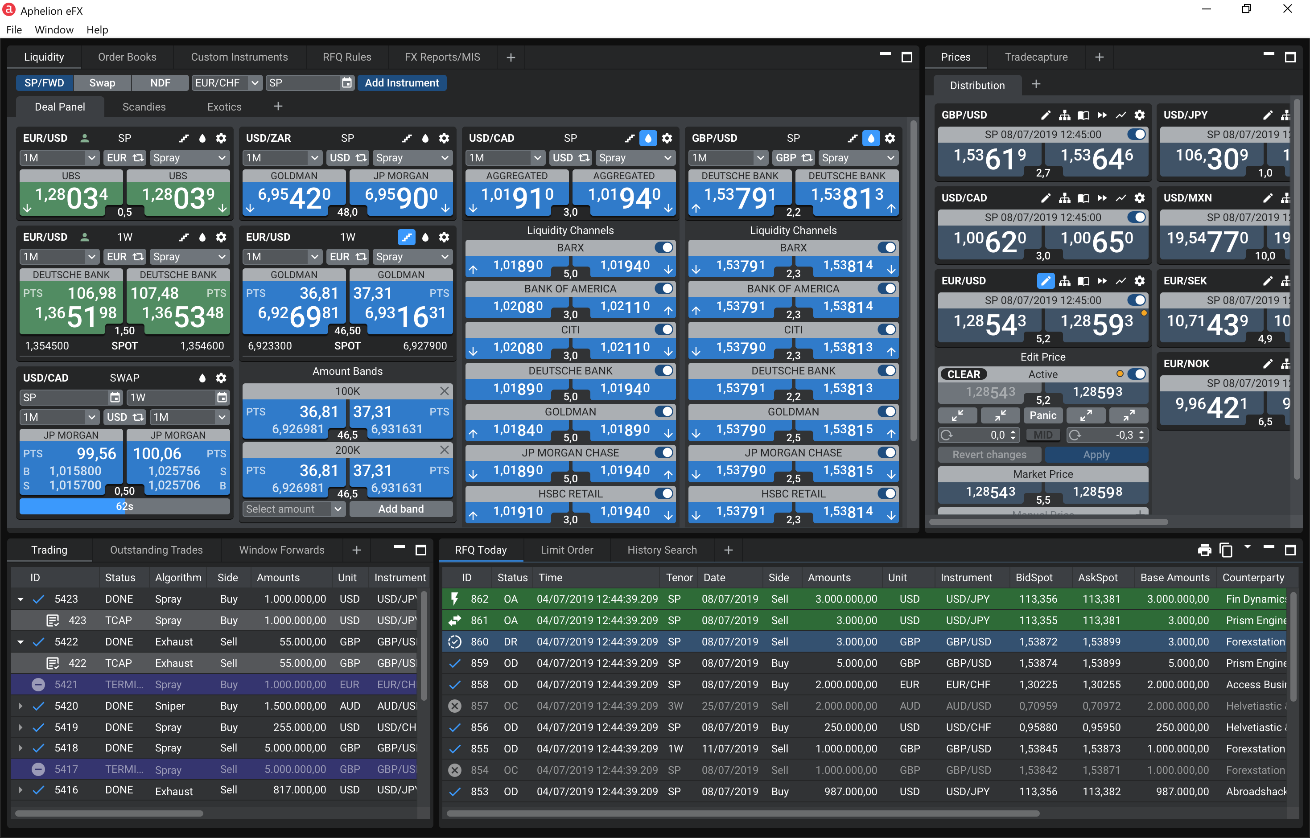
Task: Click the Apply button in Edit Price
Action: (1096, 455)
